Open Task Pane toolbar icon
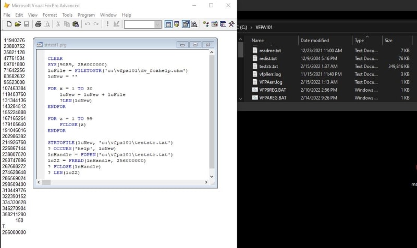417x248 pixels. tap(223, 24)
